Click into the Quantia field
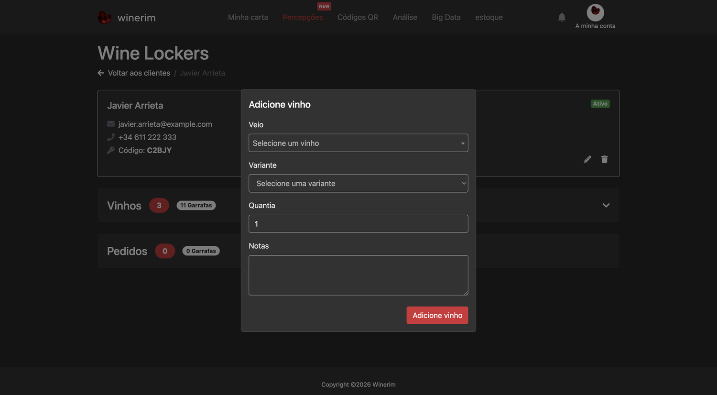Screen dimensions: 717x395 click(x=358, y=224)
